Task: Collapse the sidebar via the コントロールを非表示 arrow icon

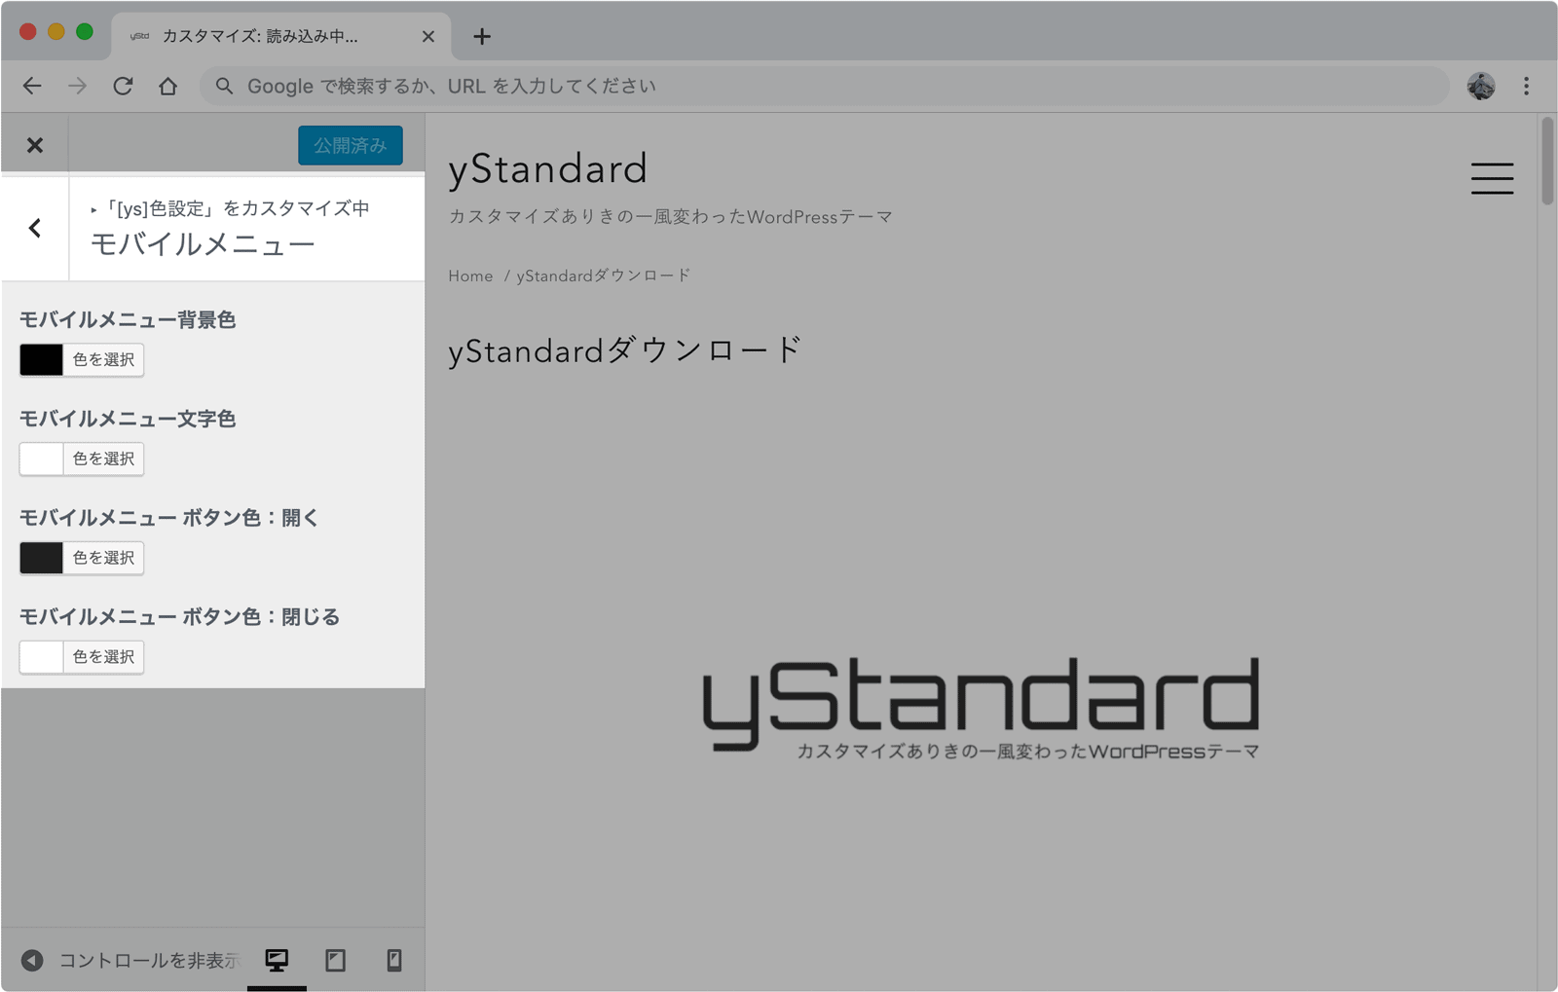Action: pos(32,961)
